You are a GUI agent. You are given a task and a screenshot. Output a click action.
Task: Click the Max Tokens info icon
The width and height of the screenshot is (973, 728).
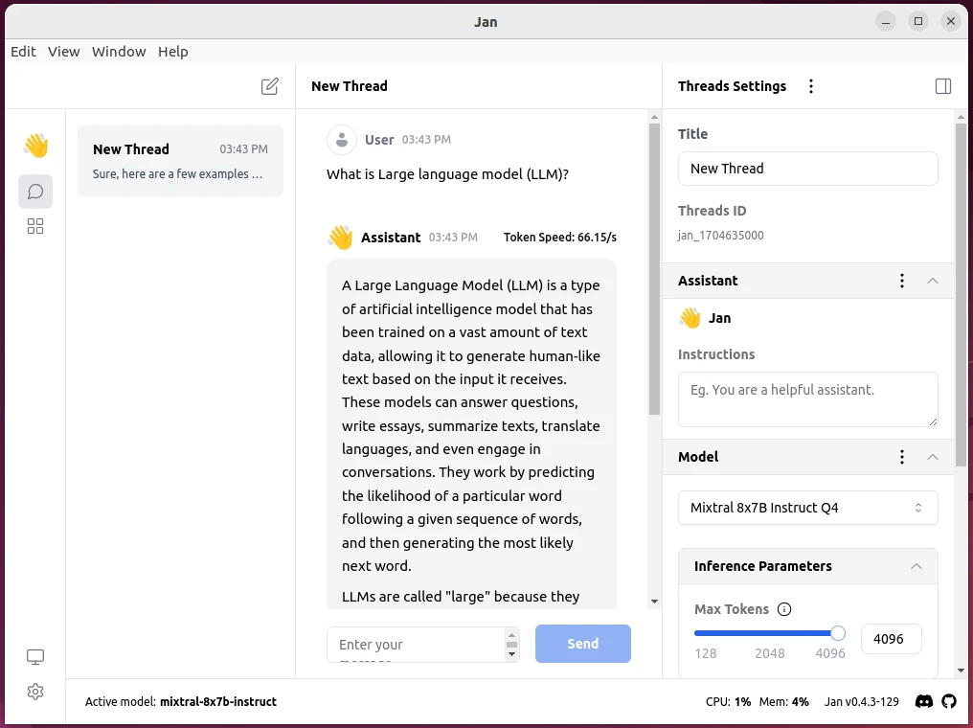(x=784, y=609)
